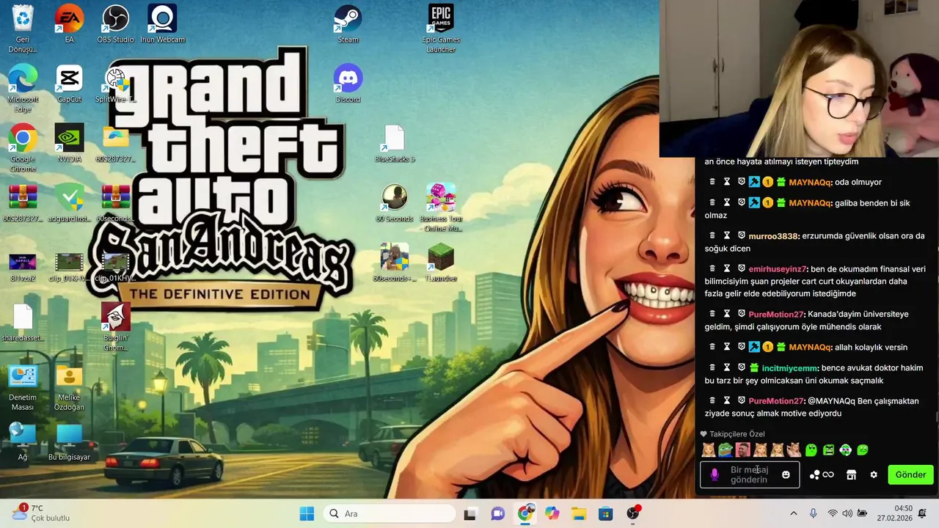
Task: Open OBS from the taskbar
Action: (633, 513)
